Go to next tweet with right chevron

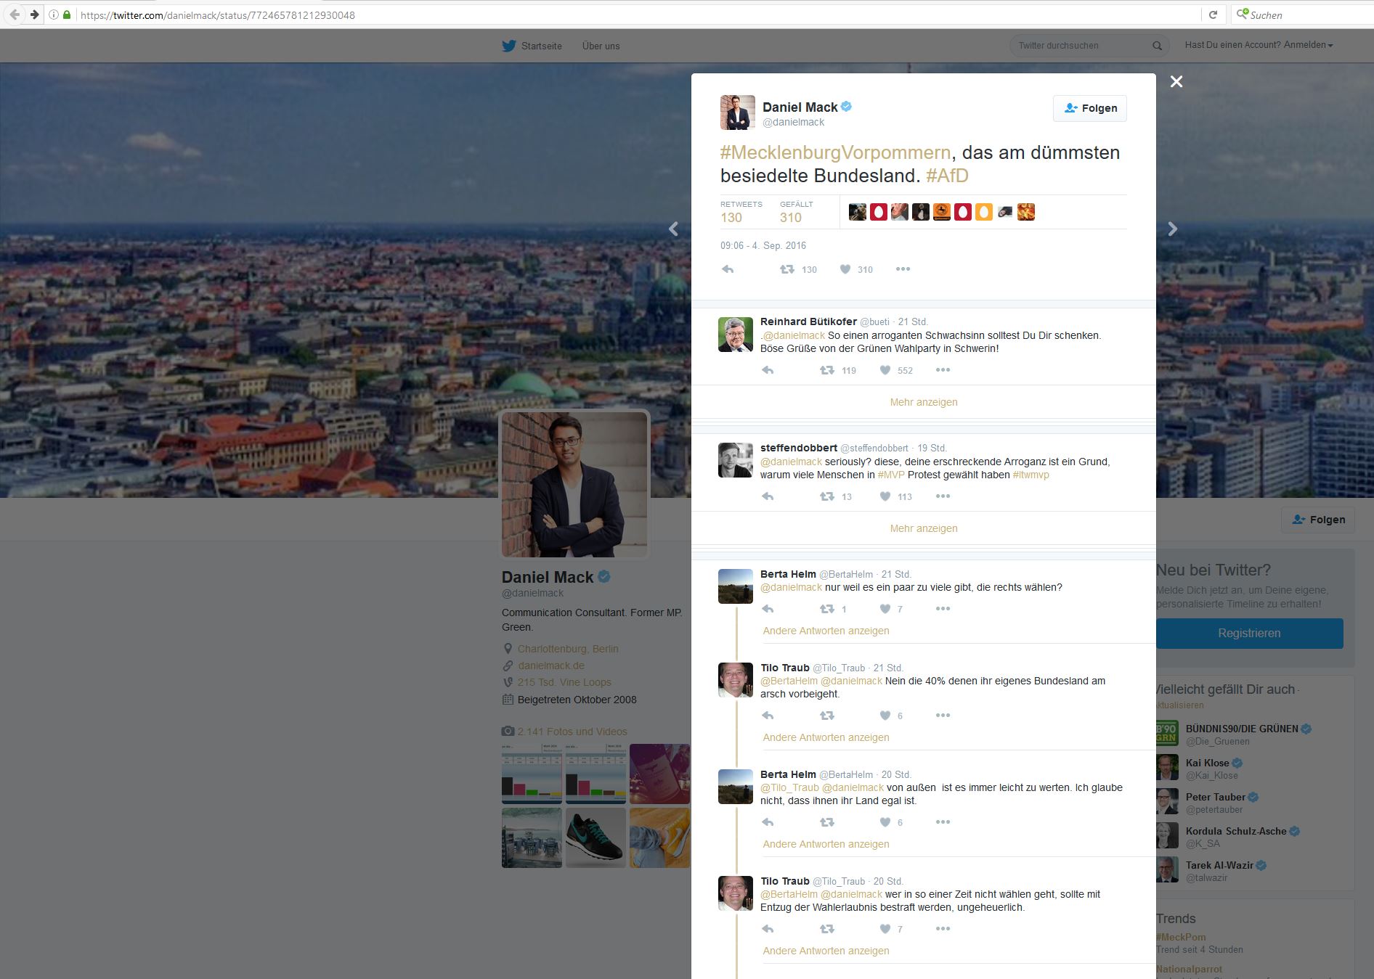click(x=1173, y=229)
